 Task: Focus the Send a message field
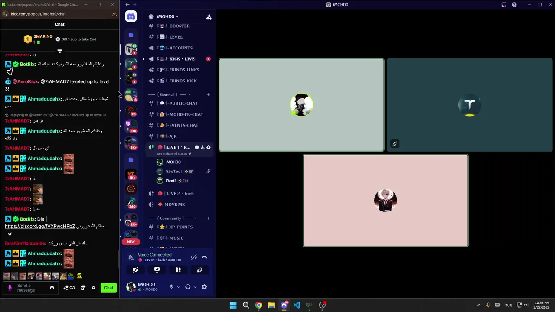(30, 288)
